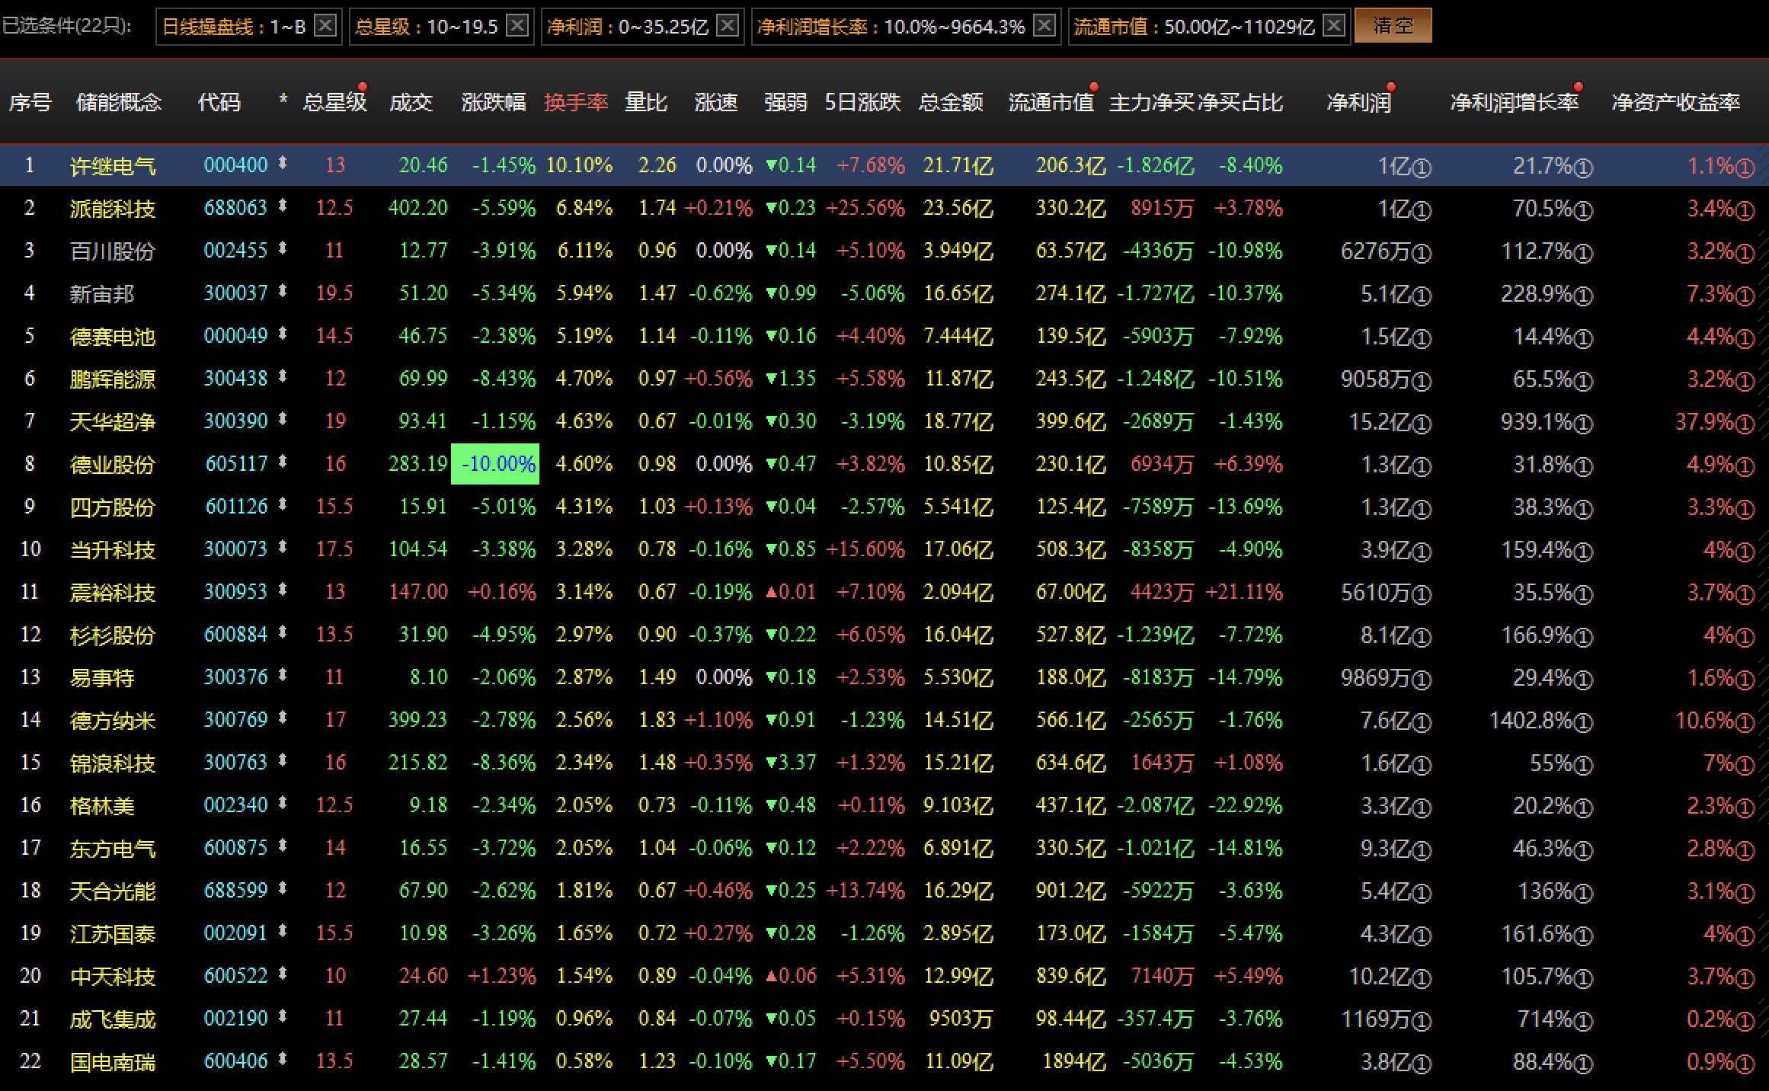The height and width of the screenshot is (1091, 1769).
Task: Click the marker icon beside code 600406
Action: pos(283,1058)
